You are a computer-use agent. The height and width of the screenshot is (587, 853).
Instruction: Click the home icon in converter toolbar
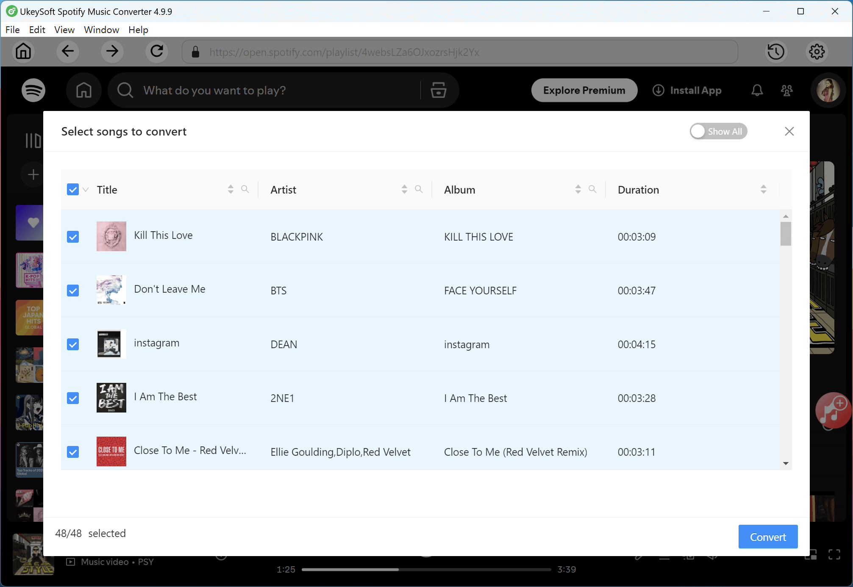point(23,52)
